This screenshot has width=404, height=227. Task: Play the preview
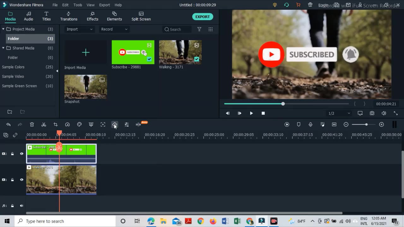251,113
